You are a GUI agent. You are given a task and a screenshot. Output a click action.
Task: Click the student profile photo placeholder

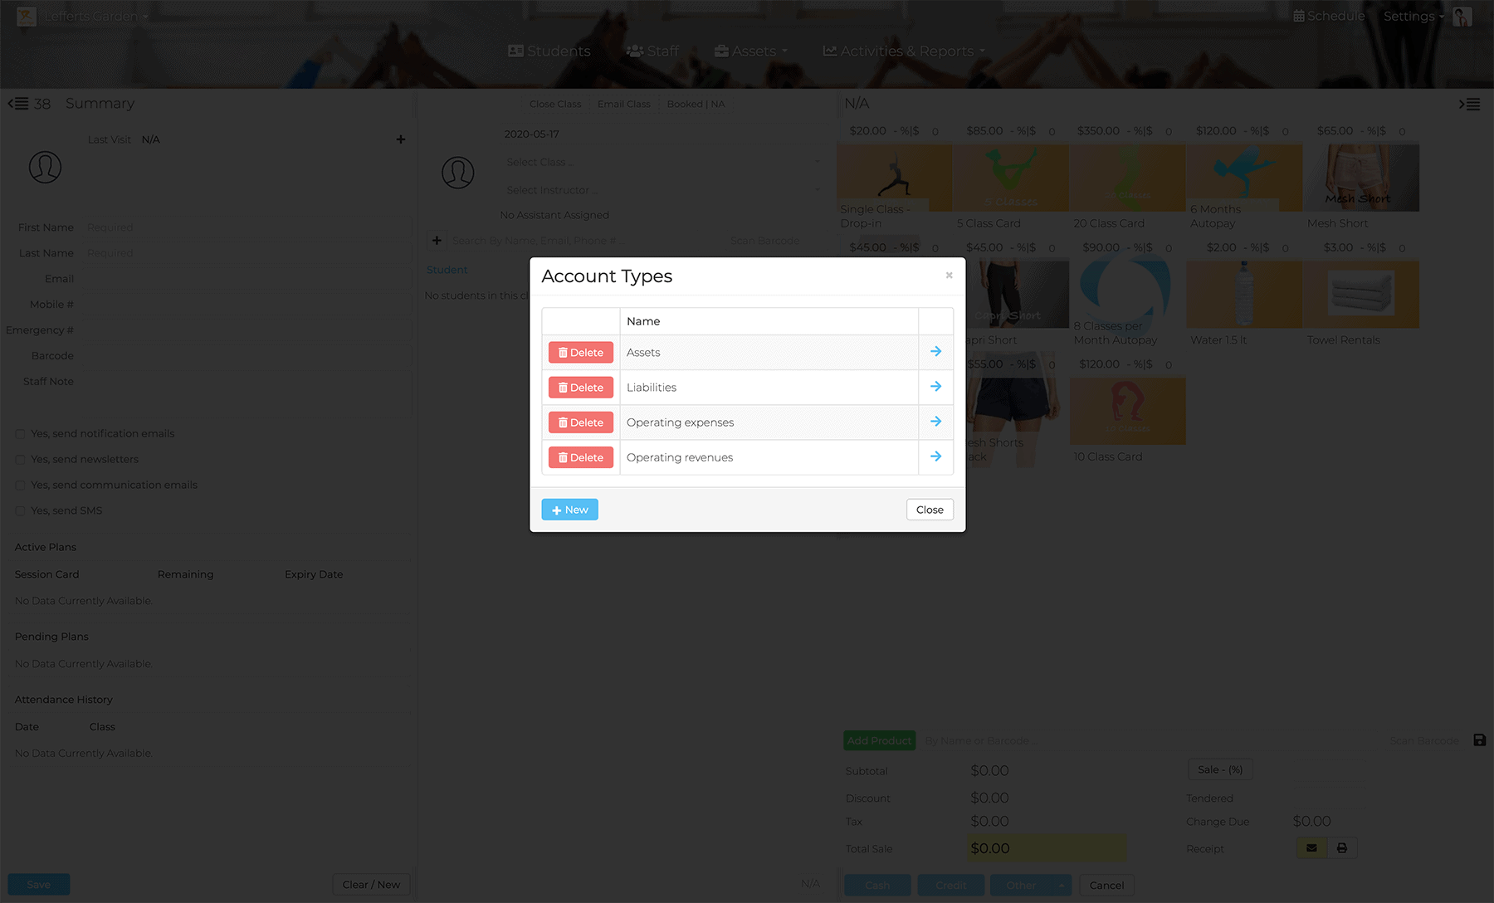pos(46,167)
